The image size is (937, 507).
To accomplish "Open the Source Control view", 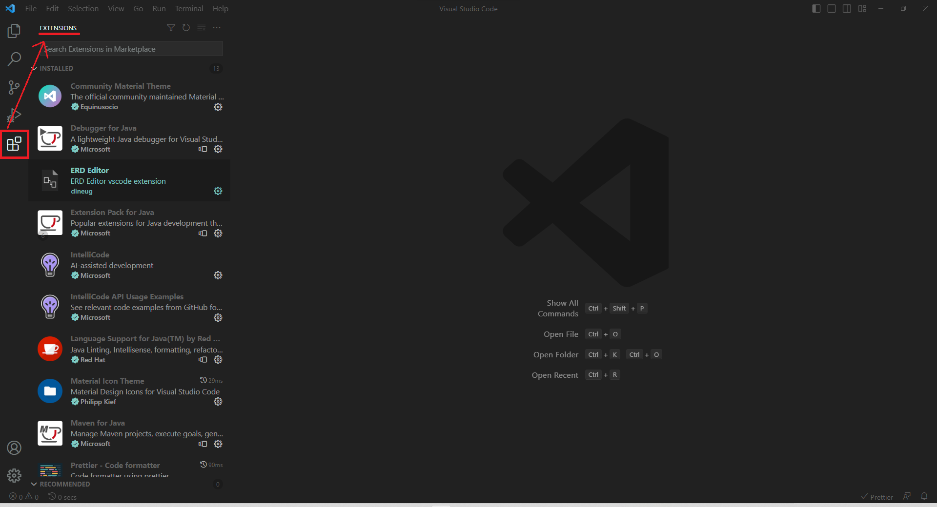I will click(x=14, y=88).
